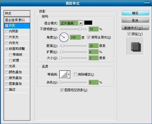This screenshot has height=124, width=152.
Task: Click the 杂色 value field showing 0
Action: coord(94,82)
